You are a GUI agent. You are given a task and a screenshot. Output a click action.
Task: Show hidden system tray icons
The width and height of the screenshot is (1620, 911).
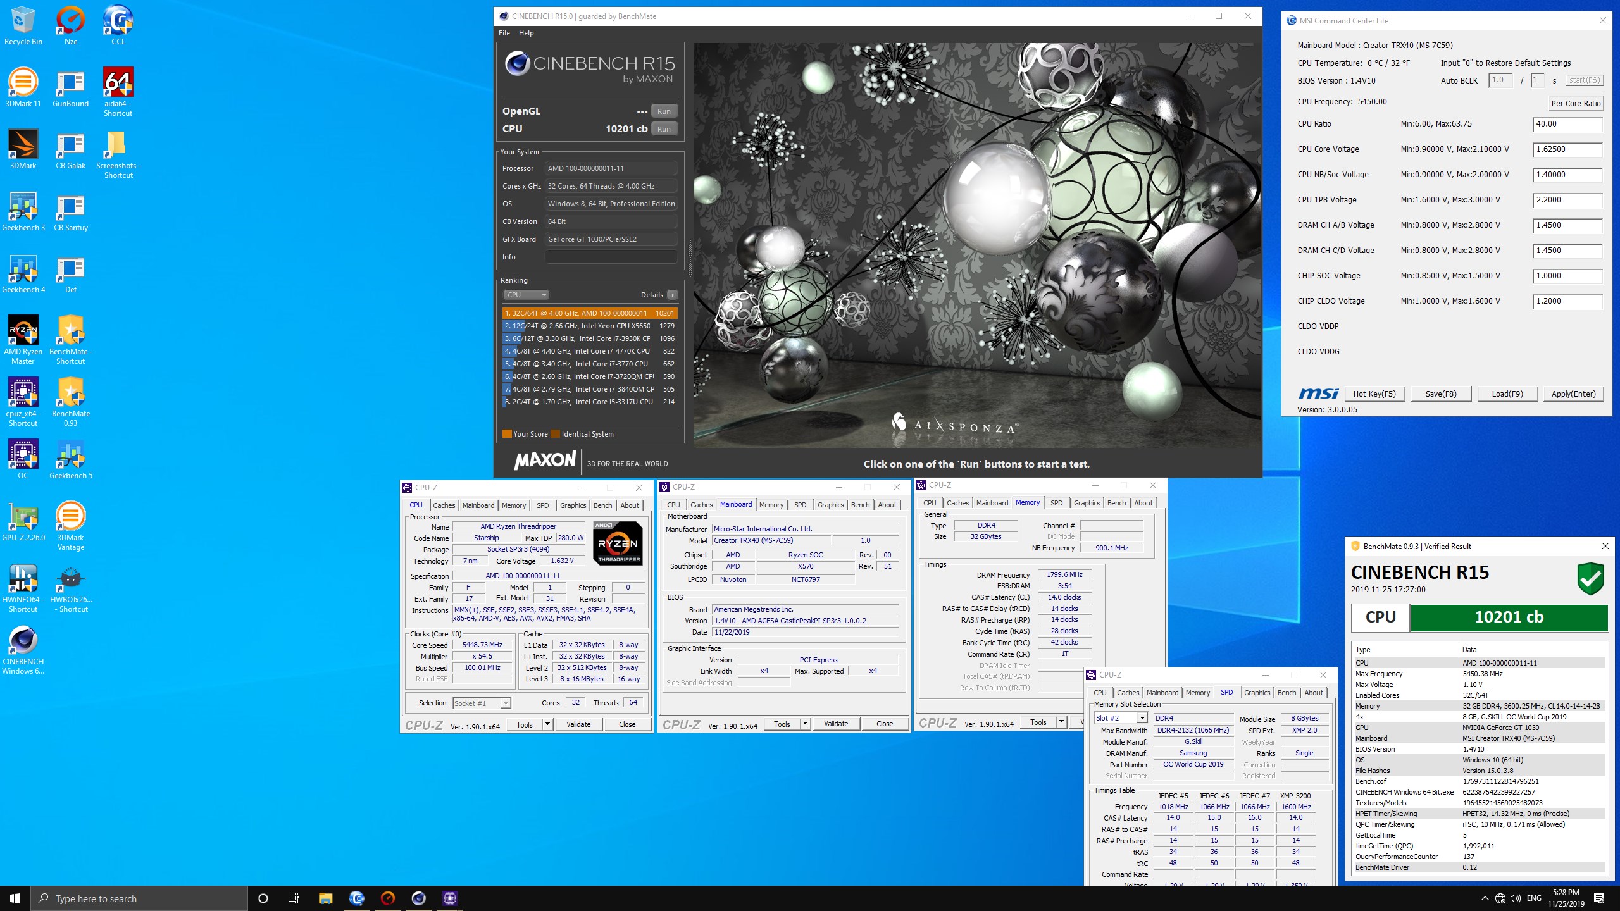click(1485, 898)
